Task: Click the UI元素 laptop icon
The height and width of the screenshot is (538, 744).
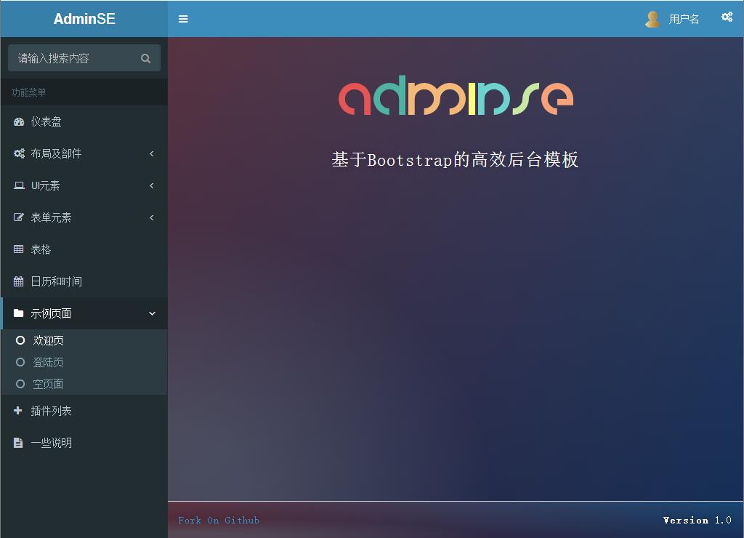Action: 19,185
